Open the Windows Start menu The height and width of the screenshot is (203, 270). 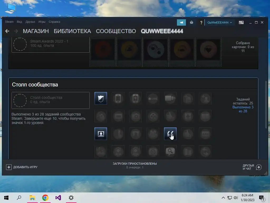pyautogui.click(x=6, y=198)
